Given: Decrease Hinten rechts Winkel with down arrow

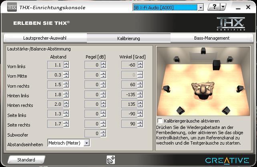Looking at the screenshot, I should (140, 106).
